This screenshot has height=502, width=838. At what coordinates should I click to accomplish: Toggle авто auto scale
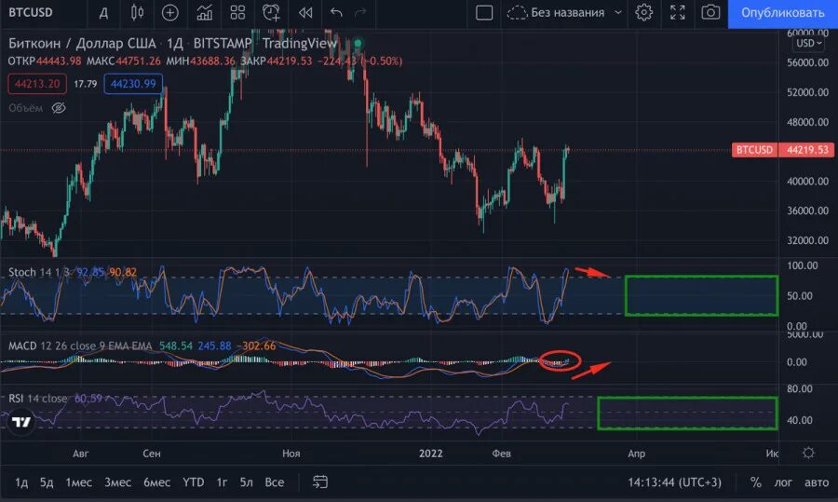click(x=817, y=482)
